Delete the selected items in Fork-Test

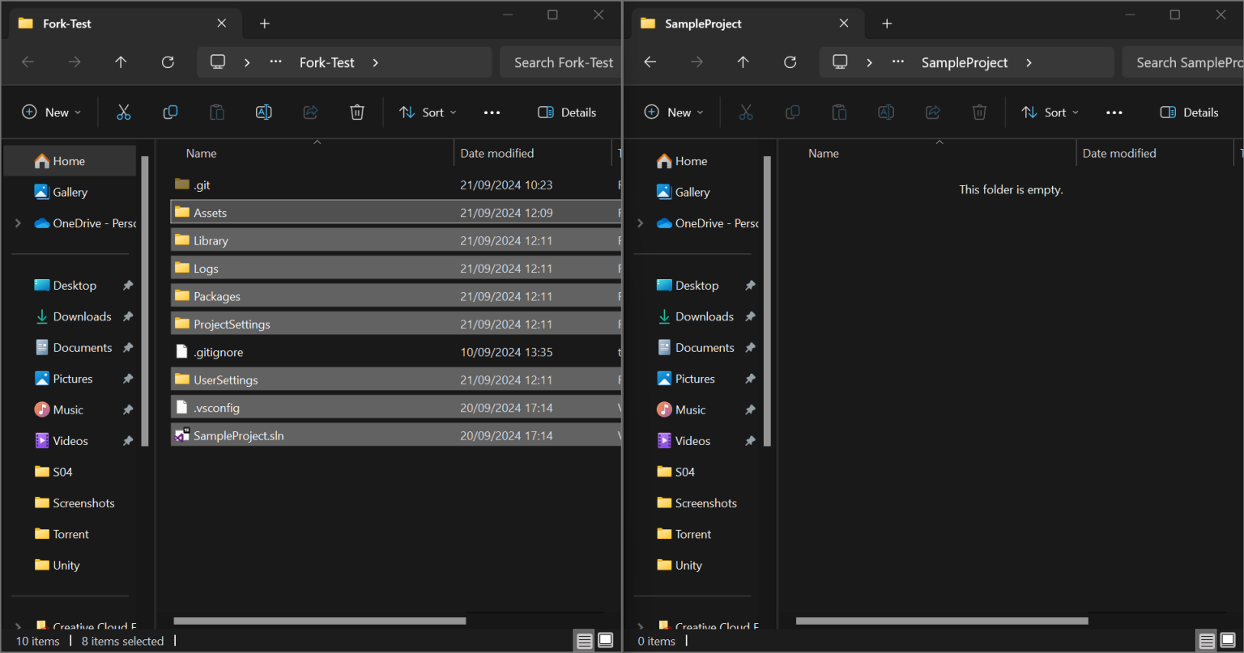[356, 112]
